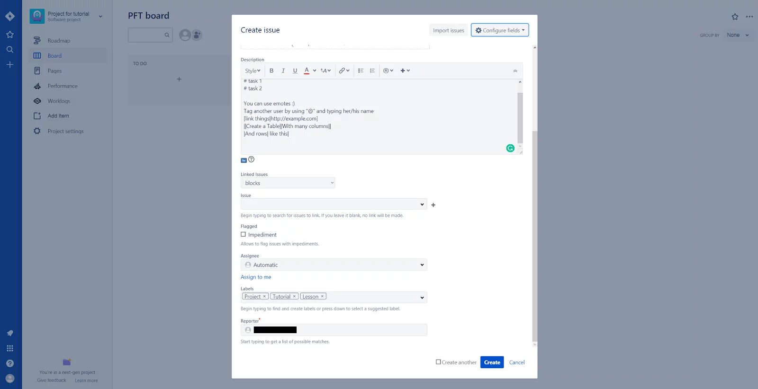Click the user avatar filter on board
The image size is (758, 389).
pos(185,35)
